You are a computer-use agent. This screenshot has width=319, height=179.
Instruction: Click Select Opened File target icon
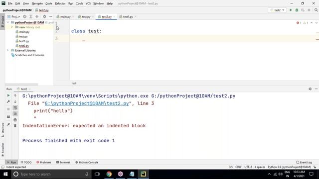pyautogui.click(x=24, y=16)
